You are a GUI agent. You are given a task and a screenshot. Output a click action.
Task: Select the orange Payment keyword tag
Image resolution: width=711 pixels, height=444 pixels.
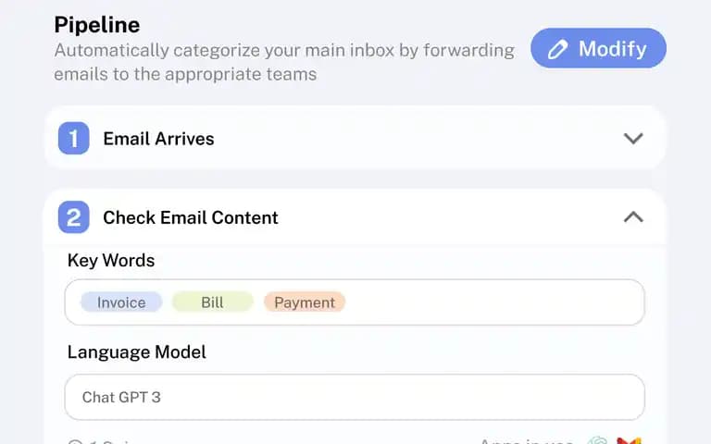[305, 302]
